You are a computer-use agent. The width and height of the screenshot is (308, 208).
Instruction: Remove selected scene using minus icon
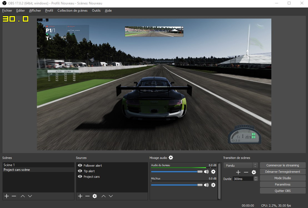(x=14, y=196)
